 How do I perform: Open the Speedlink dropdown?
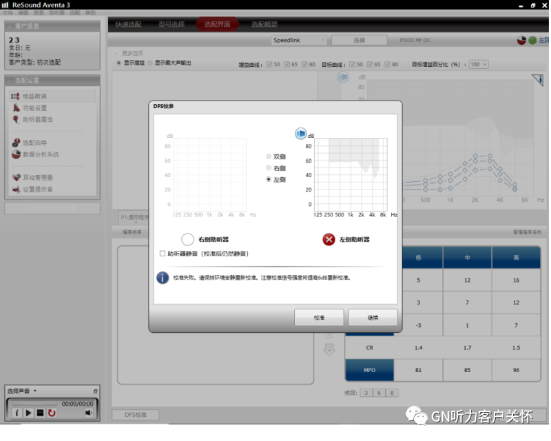(x=300, y=41)
